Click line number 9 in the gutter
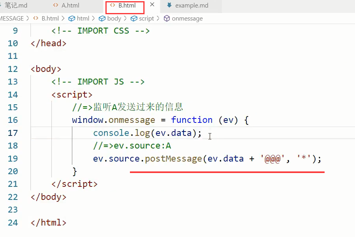Screen dimensions: 355x237 coord(15,30)
